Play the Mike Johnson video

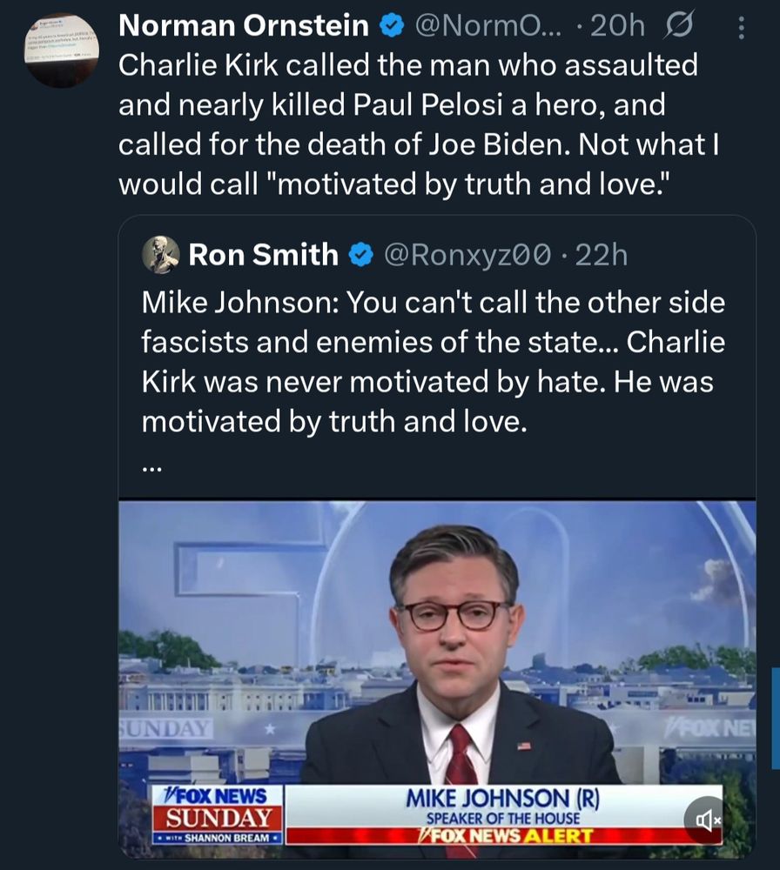pos(438,679)
